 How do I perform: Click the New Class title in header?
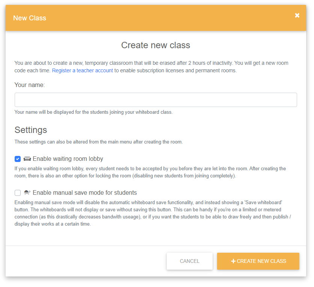coord(30,18)
